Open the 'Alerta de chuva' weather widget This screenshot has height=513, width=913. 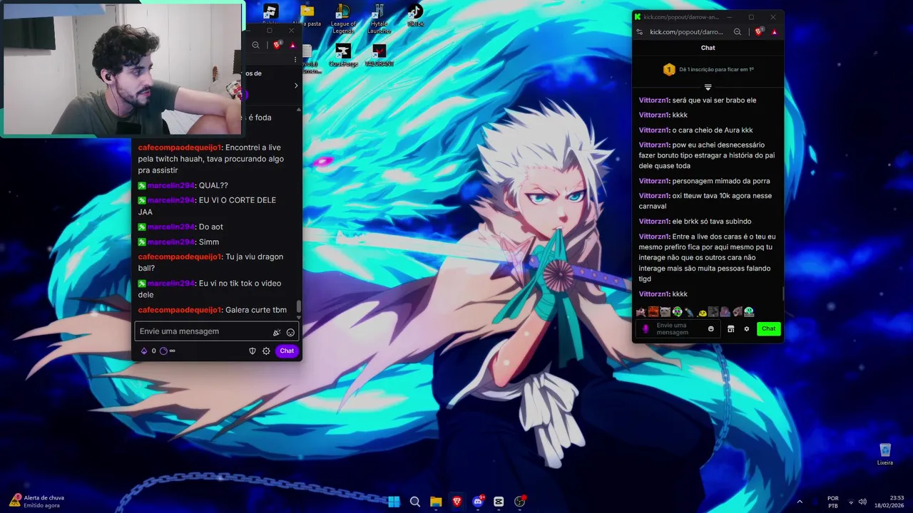(x=36, y=502)
